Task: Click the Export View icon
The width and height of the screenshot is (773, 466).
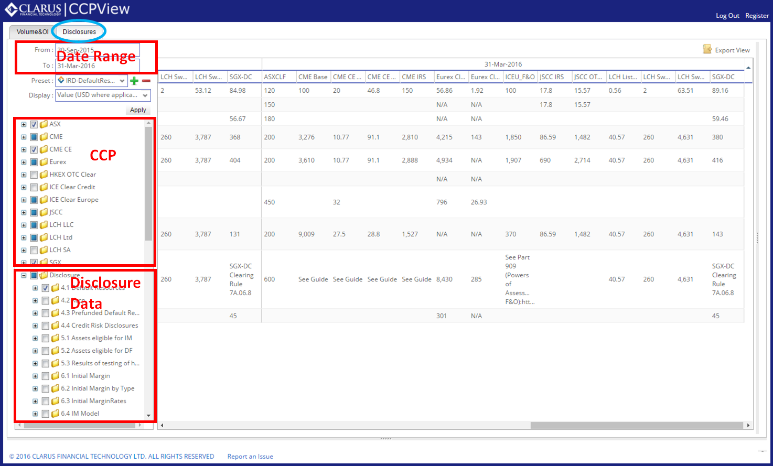Action: 707,49
